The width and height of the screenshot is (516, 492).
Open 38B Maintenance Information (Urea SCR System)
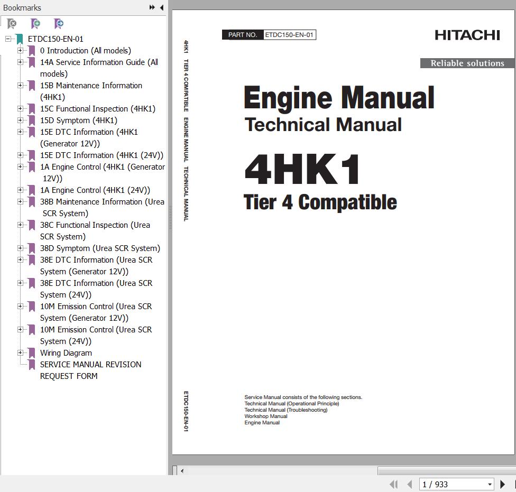(x=102, y=208)
